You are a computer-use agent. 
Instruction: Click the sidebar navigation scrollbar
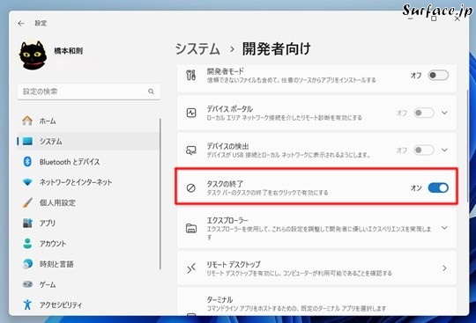click(160, 194)
